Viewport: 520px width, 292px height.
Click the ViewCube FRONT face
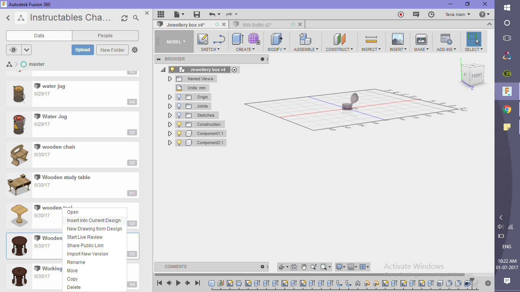[477, 76]
